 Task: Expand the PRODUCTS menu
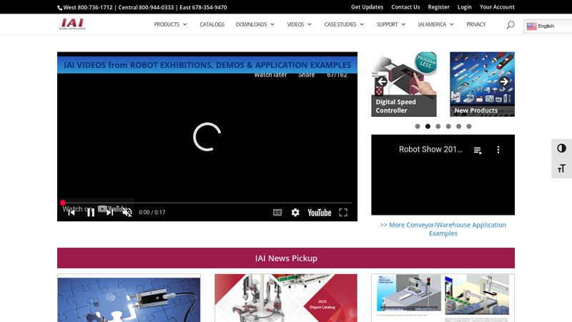click(170, 24)
